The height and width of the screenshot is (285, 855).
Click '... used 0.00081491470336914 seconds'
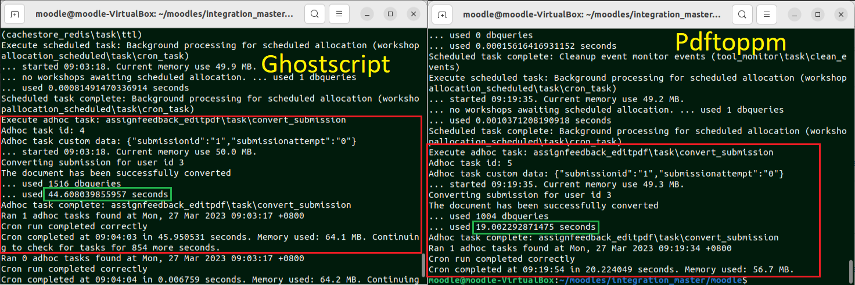click(x=95, y=88)
